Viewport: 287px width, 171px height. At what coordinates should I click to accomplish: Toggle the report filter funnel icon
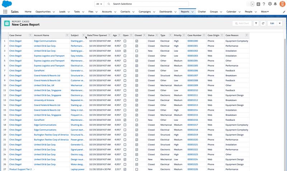tap(256, 23)
